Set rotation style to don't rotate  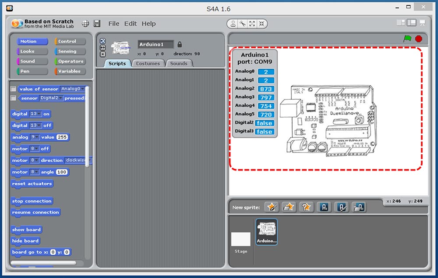[x=103, y=54]
